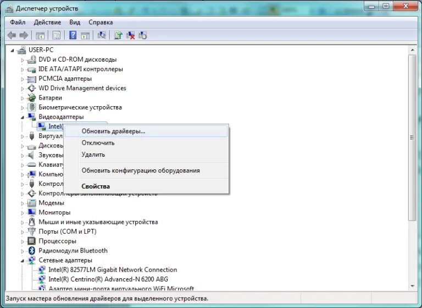Click the mouse icon beside Мыши и иные указывающие устройства
The image size is (422, 308).
32,222
